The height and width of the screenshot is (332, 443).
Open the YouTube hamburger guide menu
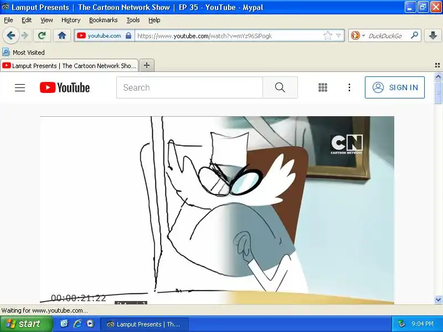pyautogui.click(x=20, y=87)
